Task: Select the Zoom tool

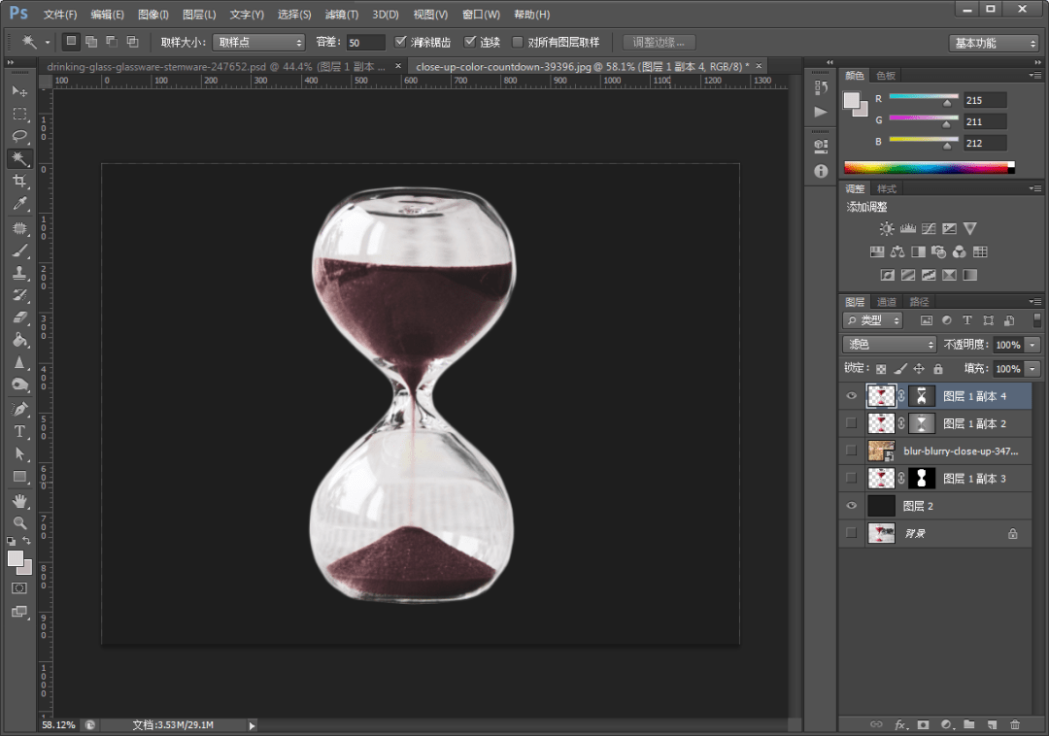Action: [19, 522]
